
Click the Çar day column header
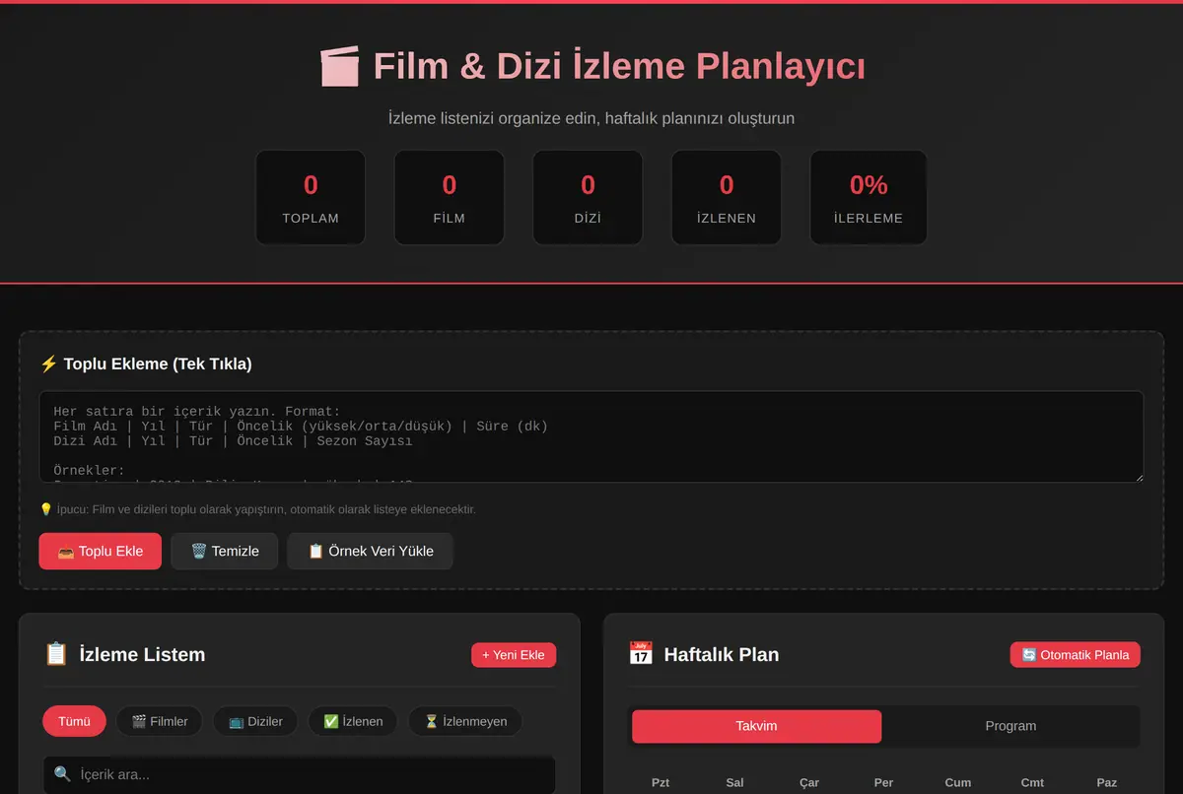point(809,782)
